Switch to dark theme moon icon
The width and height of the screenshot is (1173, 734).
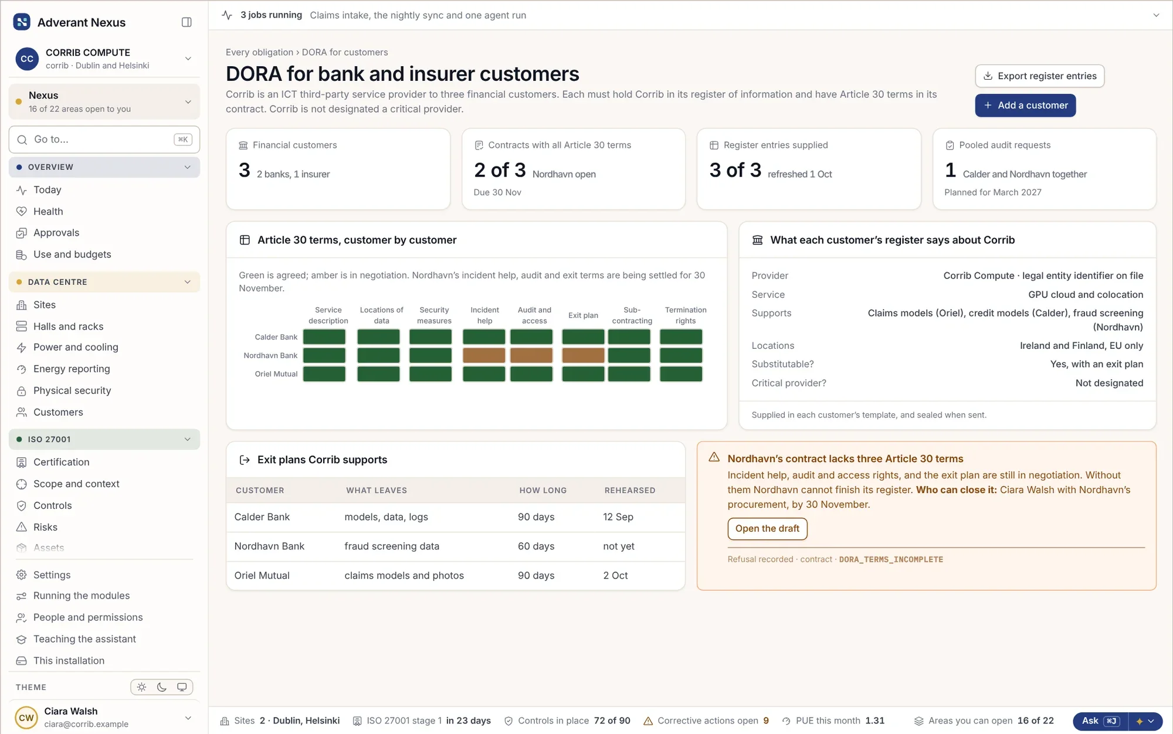click(x=162, y=687)
